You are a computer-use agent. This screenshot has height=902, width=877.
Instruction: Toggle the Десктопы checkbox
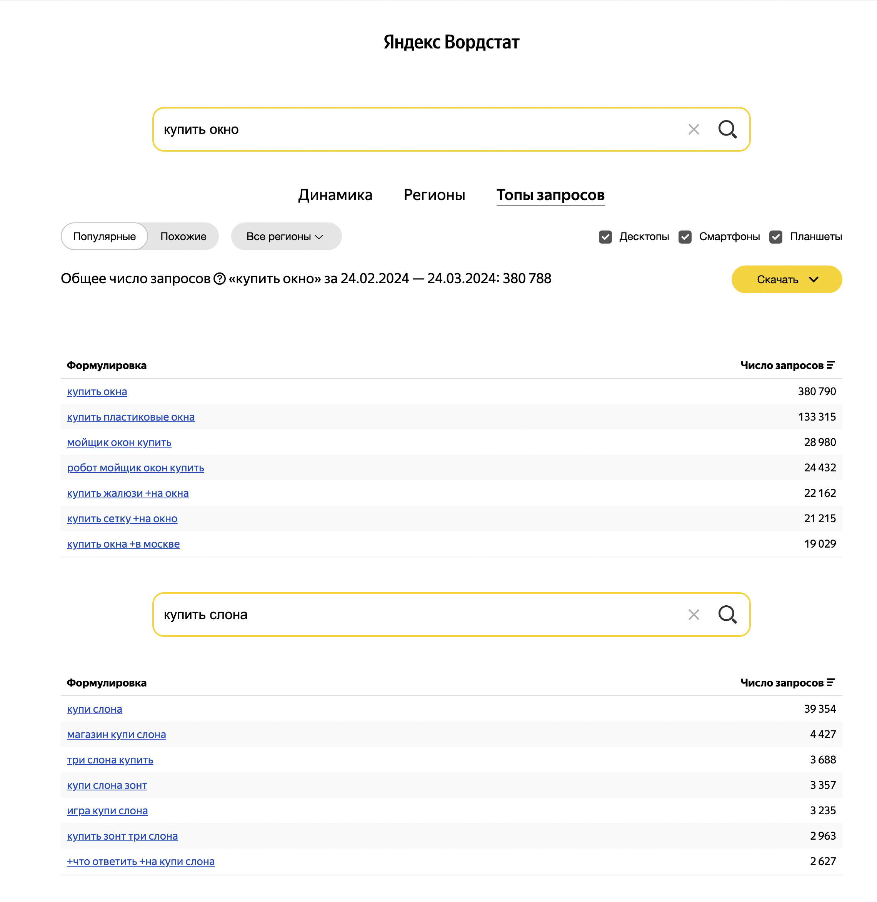(x=605, y=237)
